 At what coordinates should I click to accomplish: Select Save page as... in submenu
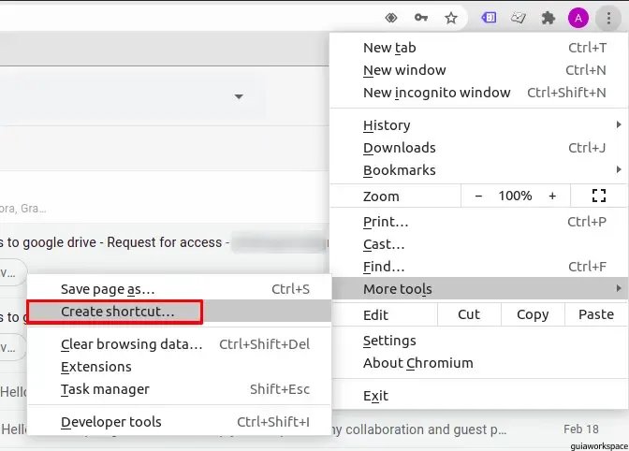coord(180,289)
